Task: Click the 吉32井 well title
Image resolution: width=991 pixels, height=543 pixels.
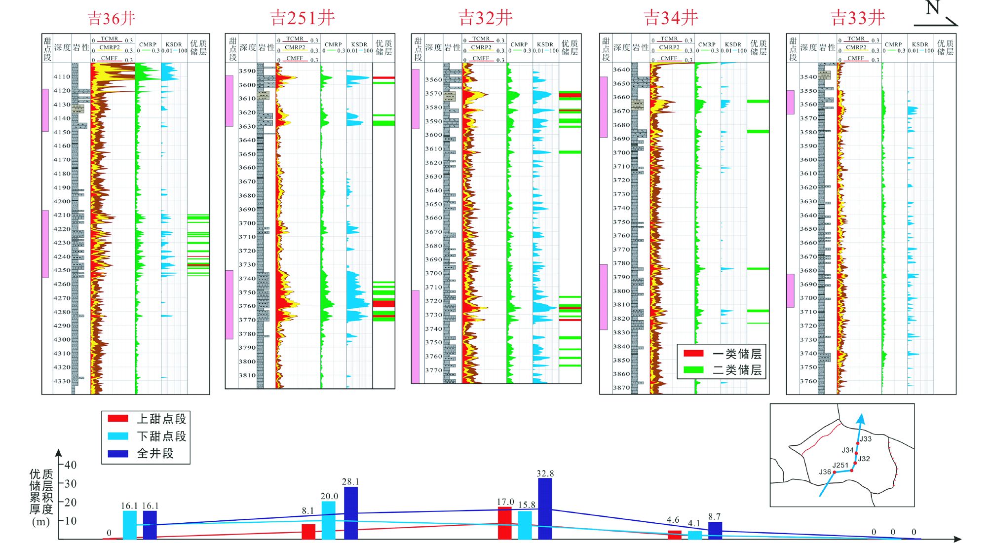Action: (x=486, y=18)
